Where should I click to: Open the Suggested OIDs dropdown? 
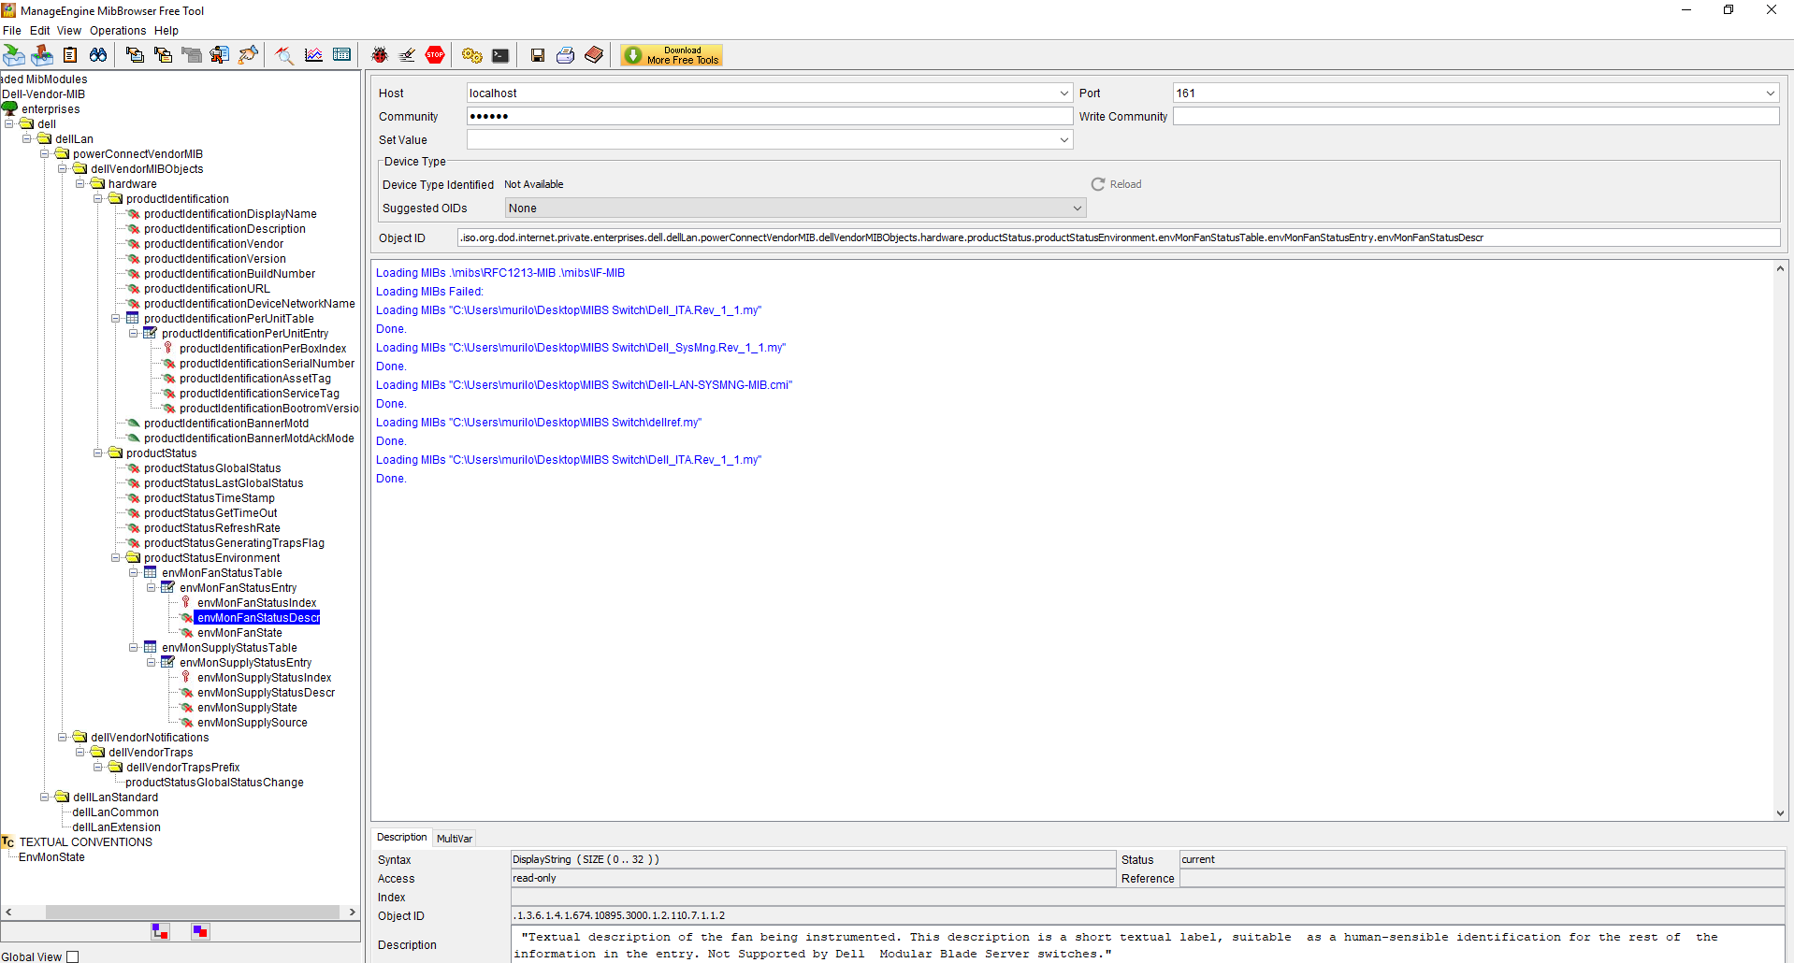(x=1078, y=208)
